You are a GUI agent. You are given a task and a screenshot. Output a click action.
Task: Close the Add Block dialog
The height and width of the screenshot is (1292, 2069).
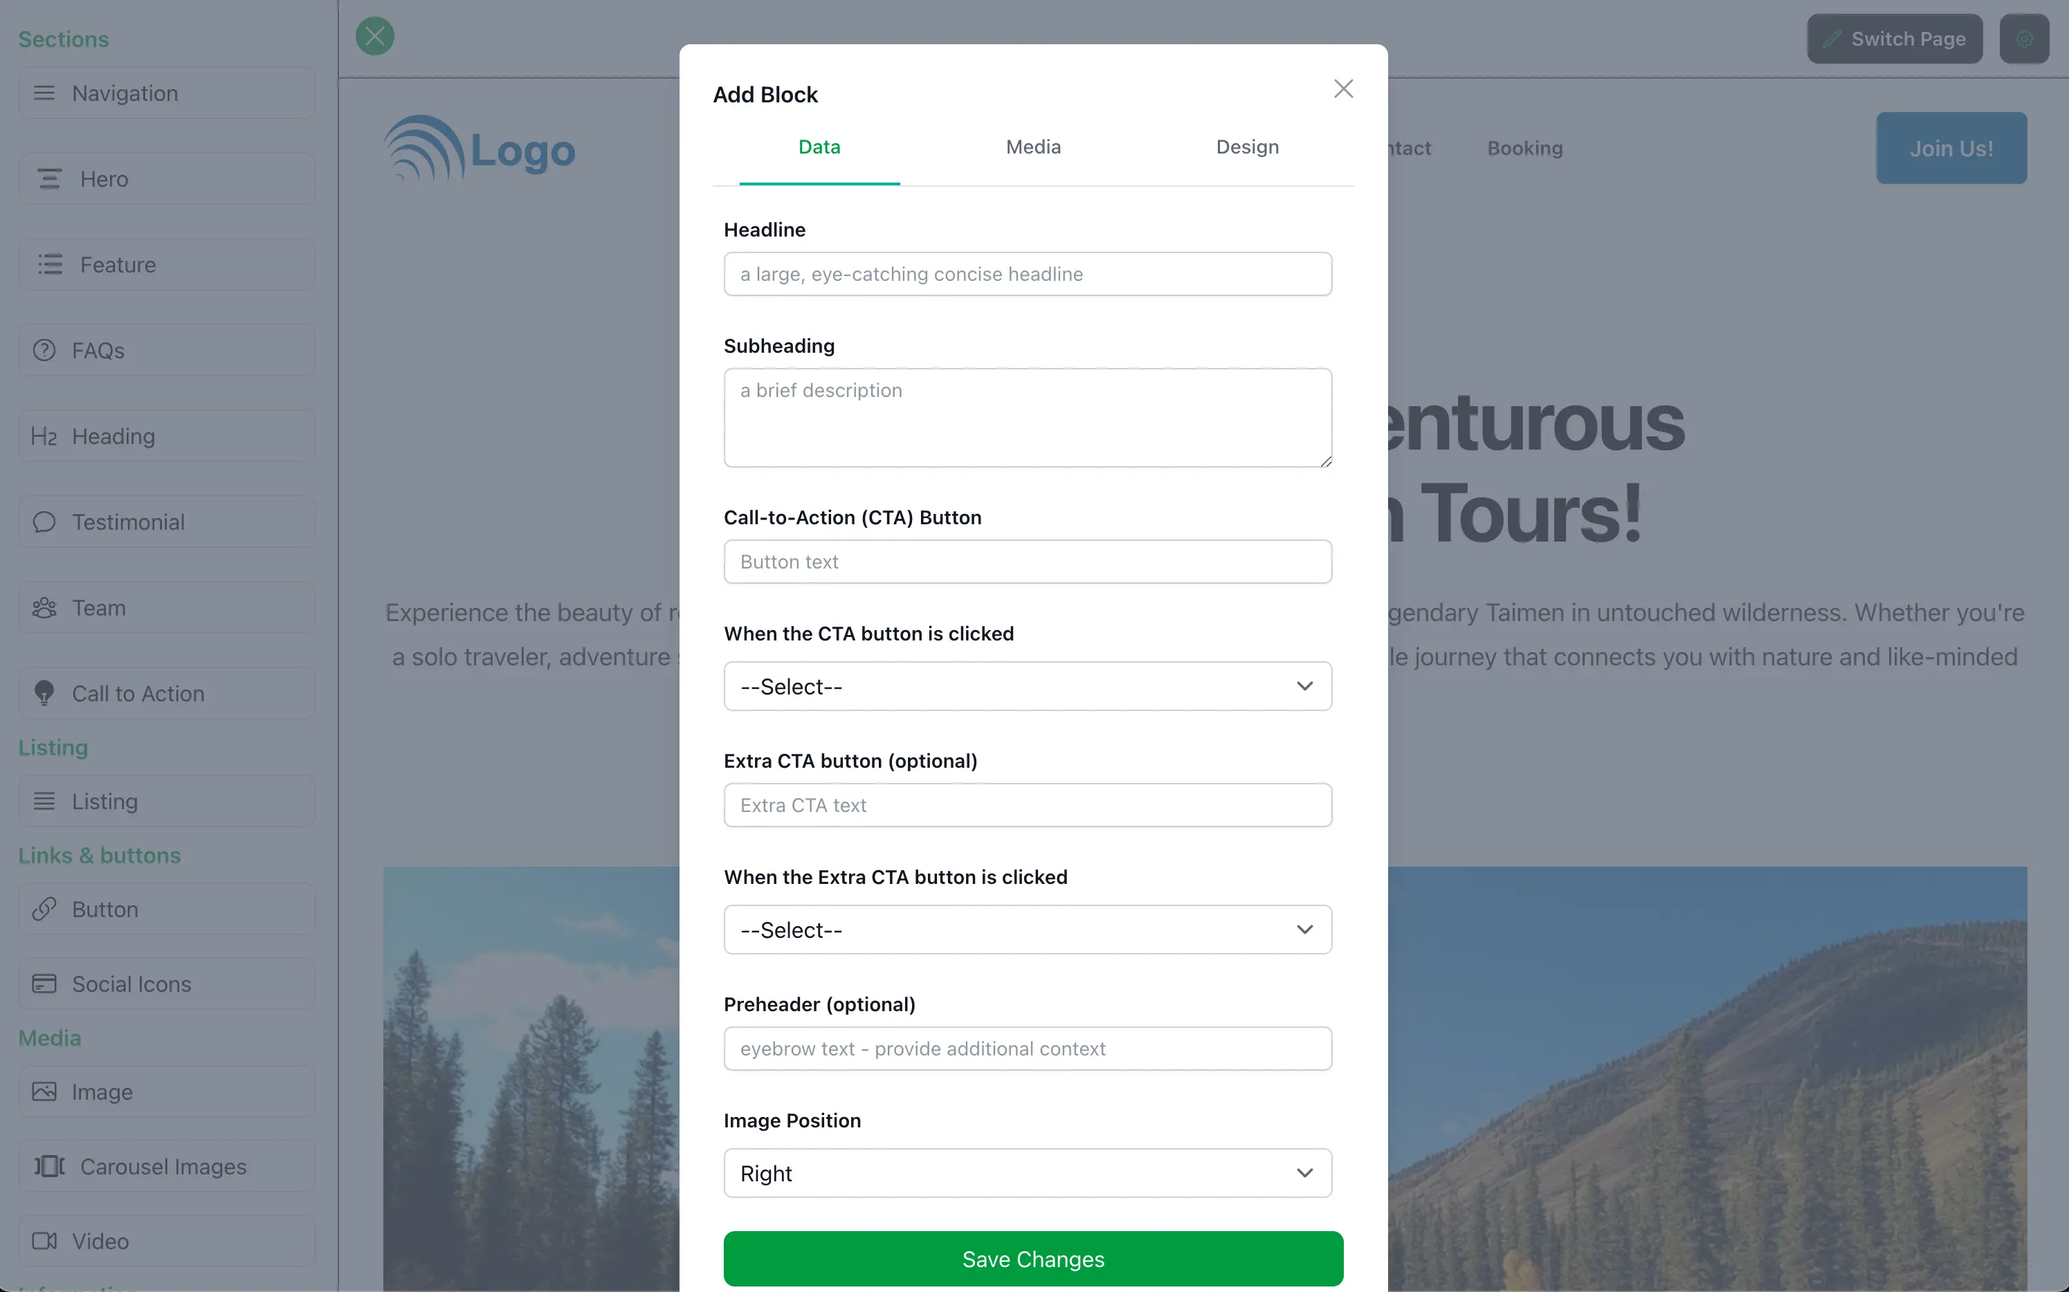pos(1343,89)
